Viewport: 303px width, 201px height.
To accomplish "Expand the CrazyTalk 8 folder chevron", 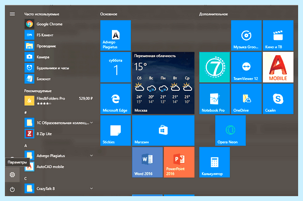I will click(x=91, y=188).
